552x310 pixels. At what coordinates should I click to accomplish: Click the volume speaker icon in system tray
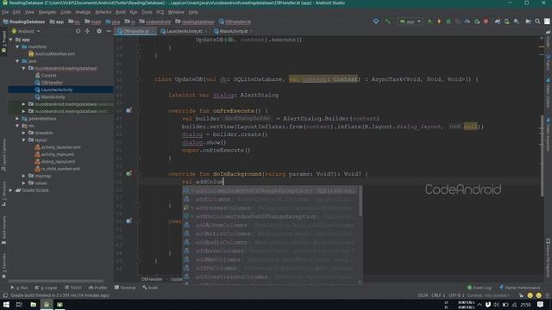tap(497, 305)
